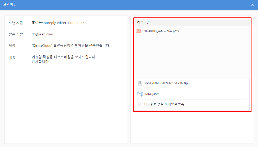Open the 20240108_스터디자료.pptx attachment
258x147 pixels.
(161, 31)
